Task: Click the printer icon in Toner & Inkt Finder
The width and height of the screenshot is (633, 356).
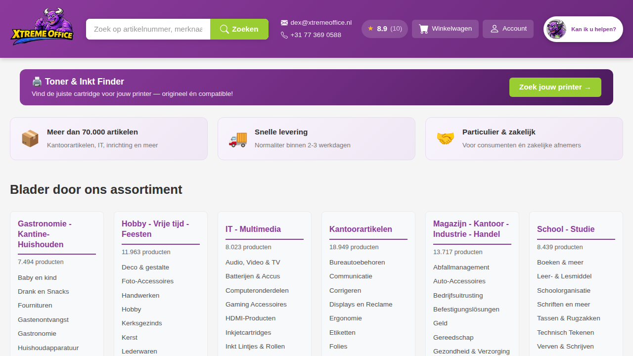Action: click(x=37, y=81)
